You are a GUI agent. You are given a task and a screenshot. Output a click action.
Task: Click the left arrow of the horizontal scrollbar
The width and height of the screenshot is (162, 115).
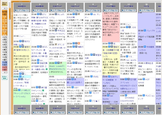tap(12, 1)
